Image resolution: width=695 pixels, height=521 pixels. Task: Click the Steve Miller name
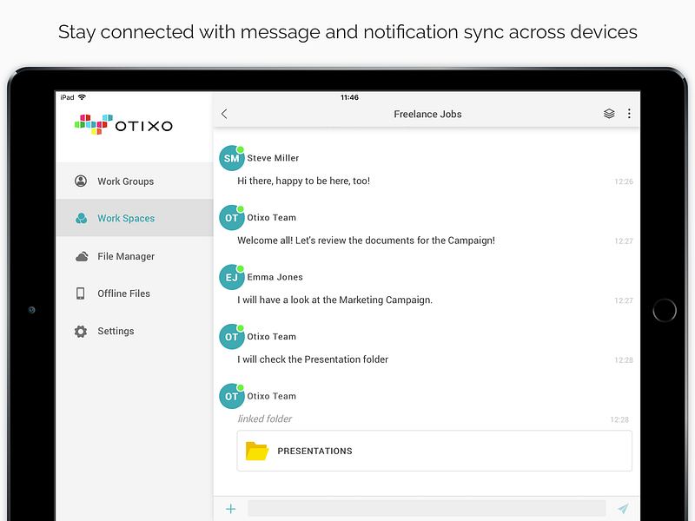(273, 158)
